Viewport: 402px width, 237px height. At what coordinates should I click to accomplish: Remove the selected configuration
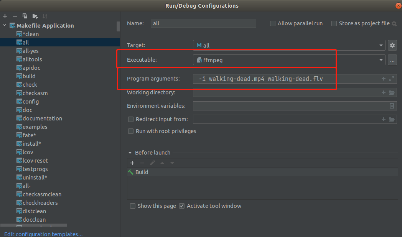[x=15, y=16]
